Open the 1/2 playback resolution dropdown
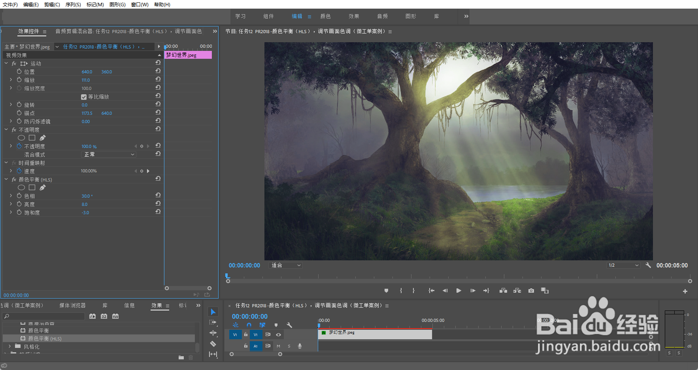The width and height of the screenshot is (698, 370). [x=623, y=265]
